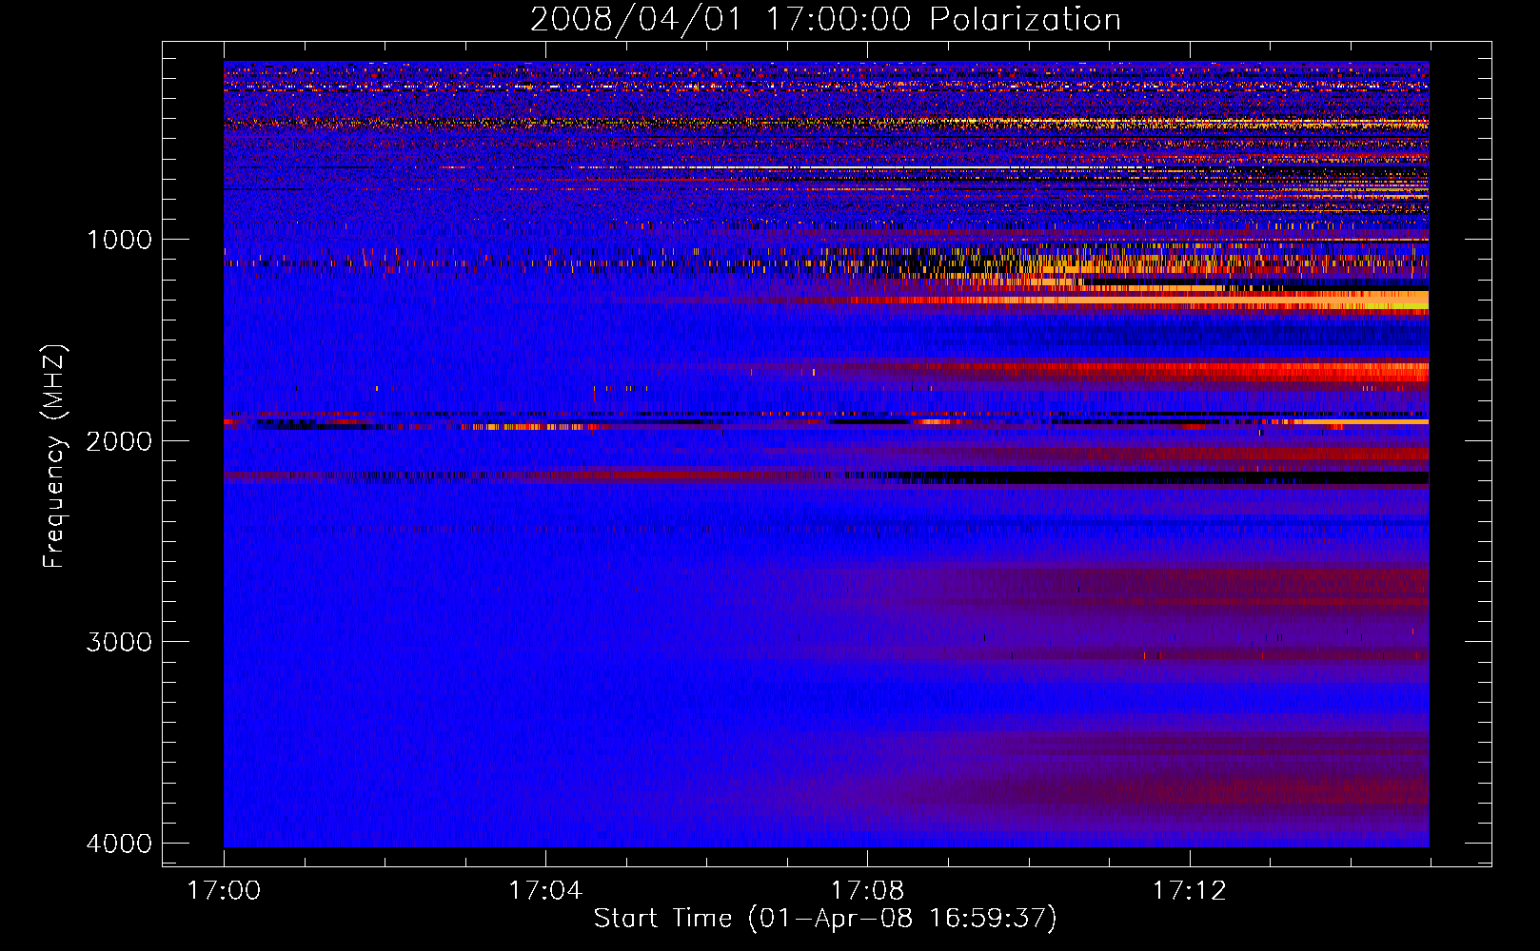Click the "2000" frequency tick label
1540x951 pixels.
point(119,440)
